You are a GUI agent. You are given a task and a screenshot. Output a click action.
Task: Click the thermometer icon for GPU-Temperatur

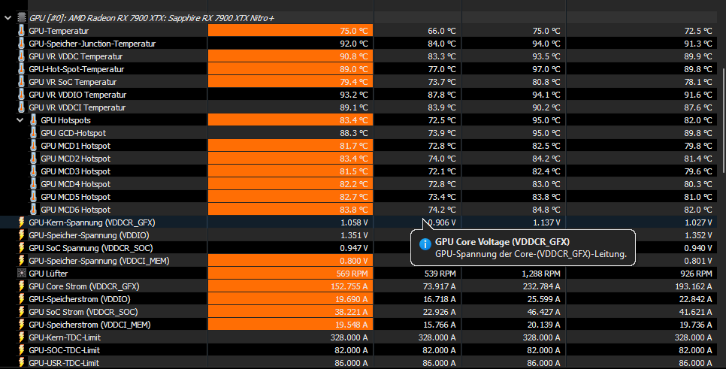coord(21,31)
